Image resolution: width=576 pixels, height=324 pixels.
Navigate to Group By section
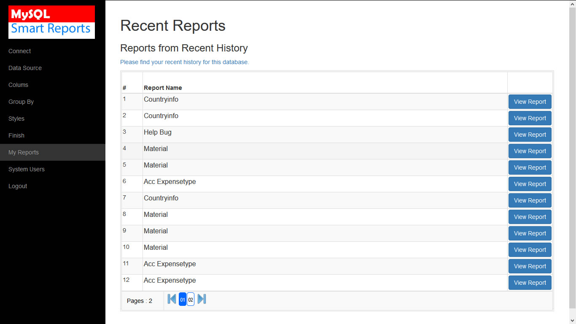click(21, 102)
